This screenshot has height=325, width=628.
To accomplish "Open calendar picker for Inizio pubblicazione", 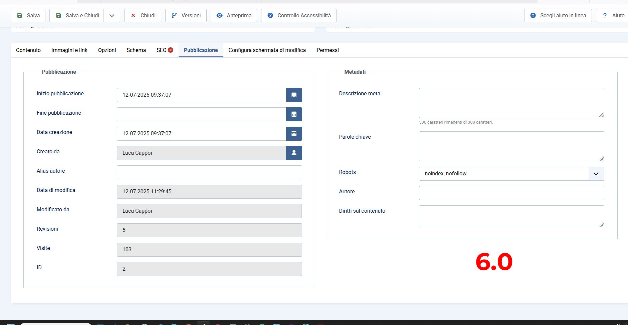I will tap(294, 95).
